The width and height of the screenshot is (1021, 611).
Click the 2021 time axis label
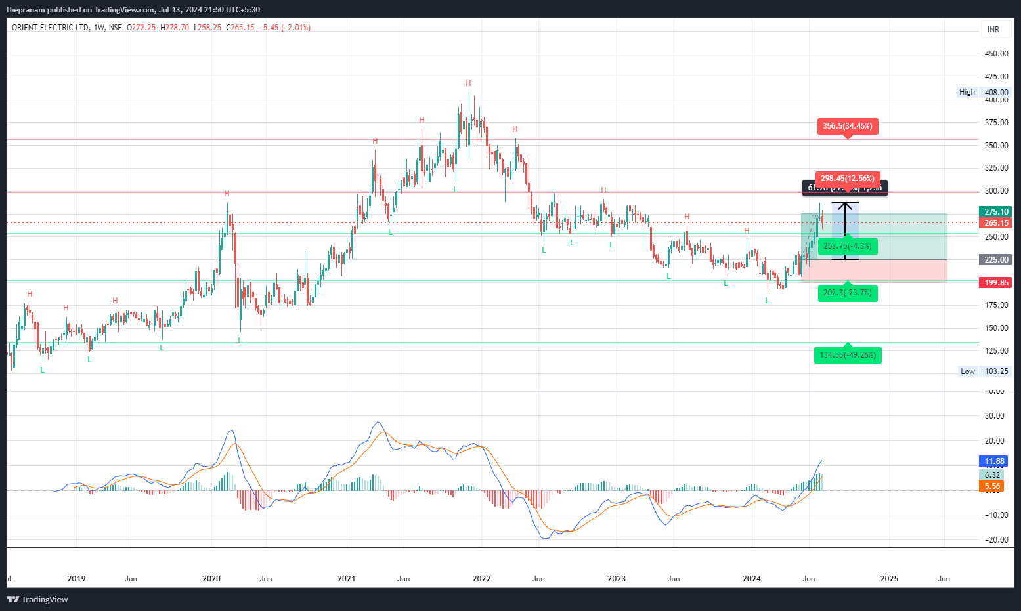coord(346,579)
